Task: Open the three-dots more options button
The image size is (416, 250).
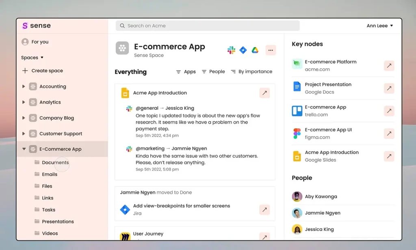Action: 271,50
